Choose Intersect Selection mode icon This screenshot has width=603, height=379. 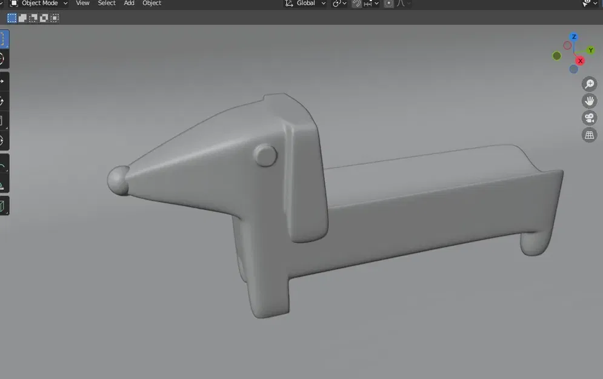tap(55, 18)
